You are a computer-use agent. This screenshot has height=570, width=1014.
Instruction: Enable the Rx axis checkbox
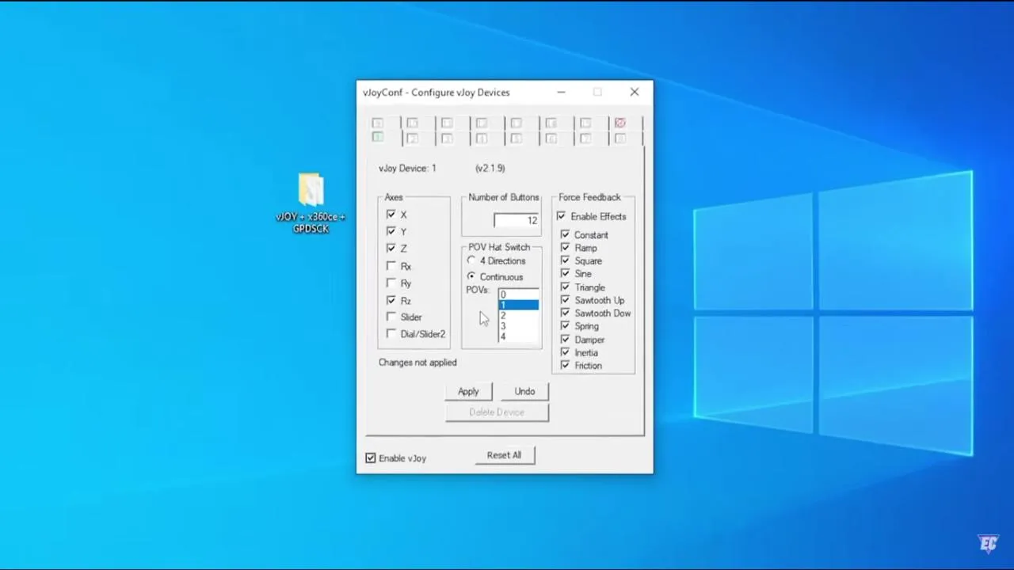391,266
